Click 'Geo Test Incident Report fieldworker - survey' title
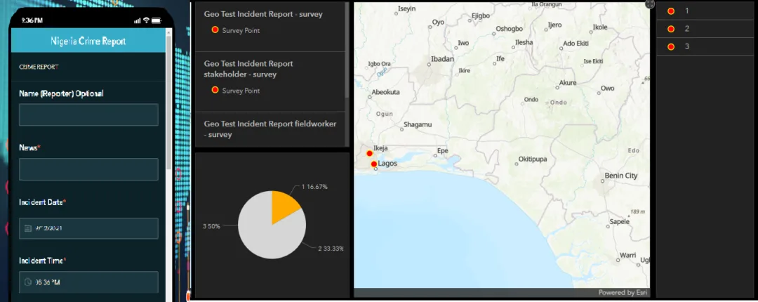 coord(270,129)
